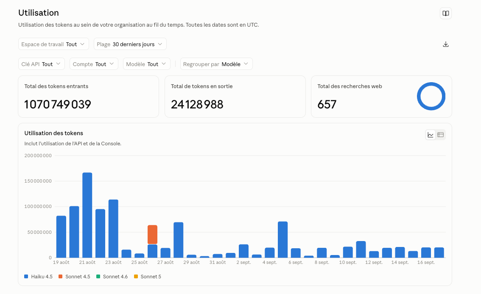Screen dimensions: 481x294
Task: Click the 'Total des recherches web' label
Action: tap(350, 86)
